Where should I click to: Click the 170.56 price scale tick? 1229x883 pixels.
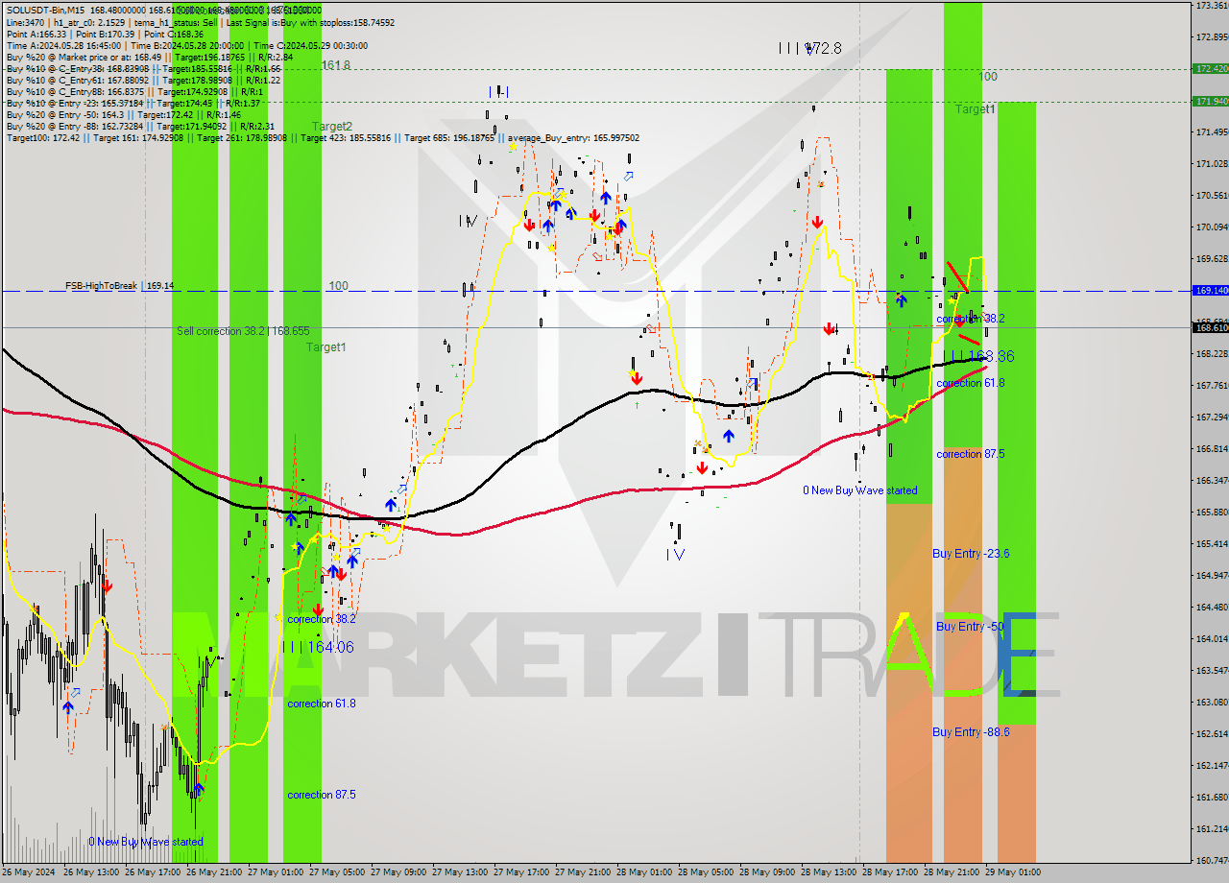pyautogui.click(x=1212, y=195)
